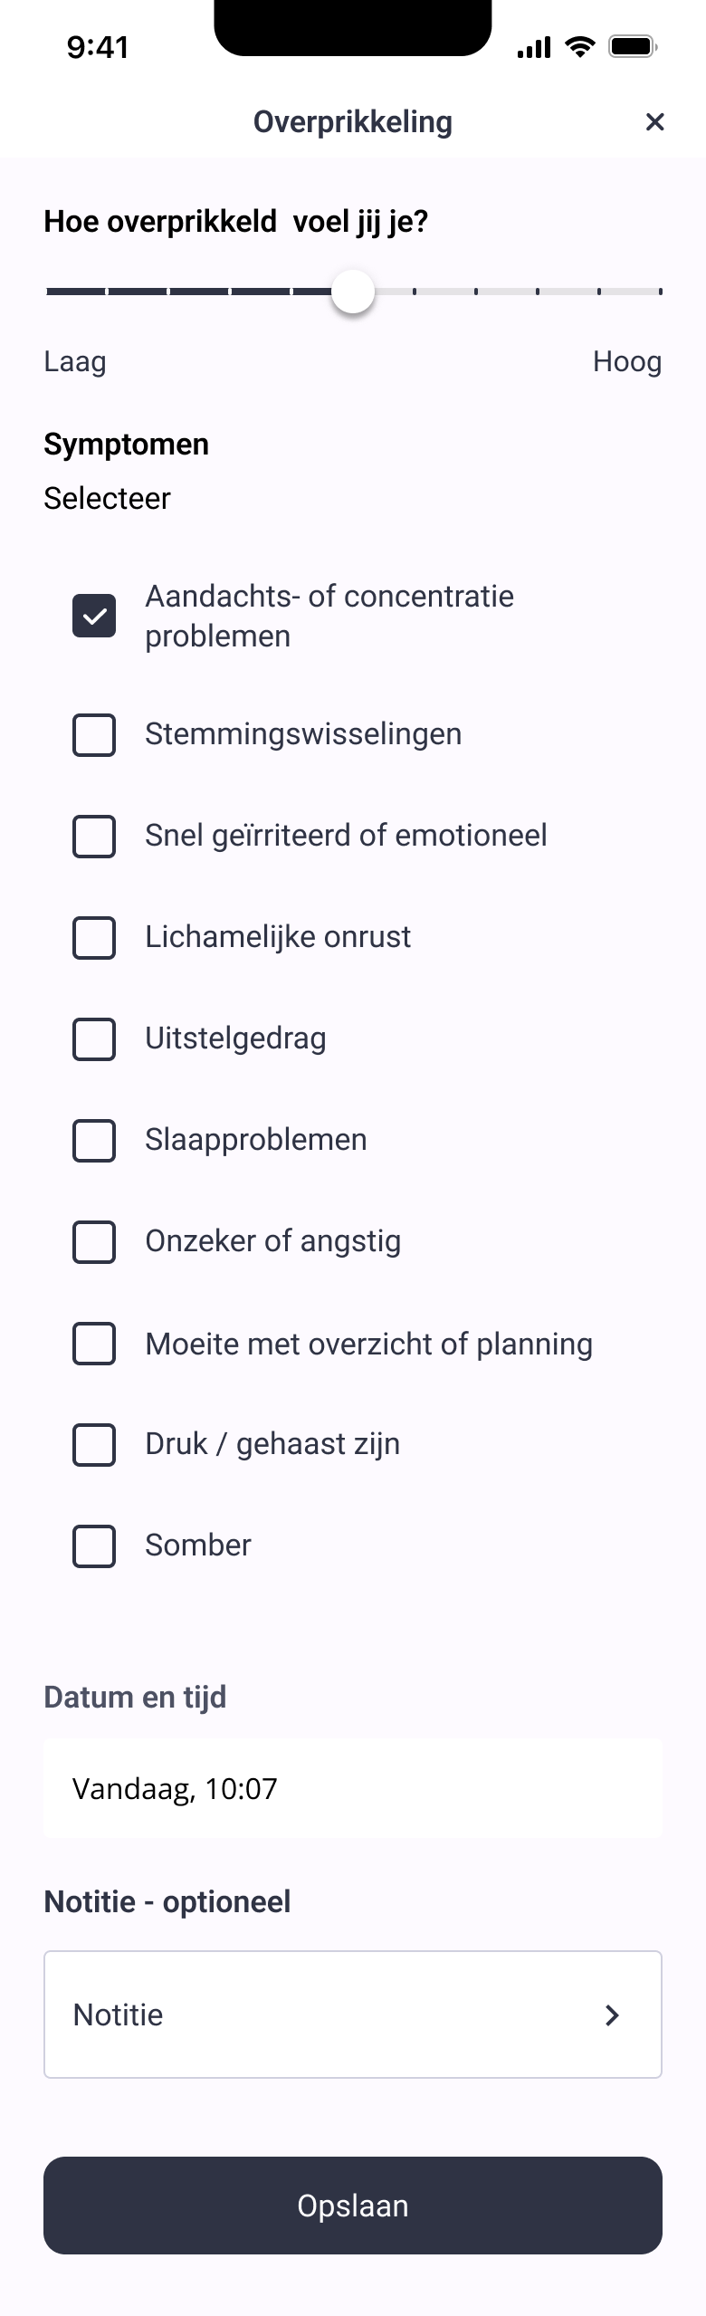Screen dimensions: 706x2316
Task: Check the Somber symptom box
Action: coord(94,1546)
